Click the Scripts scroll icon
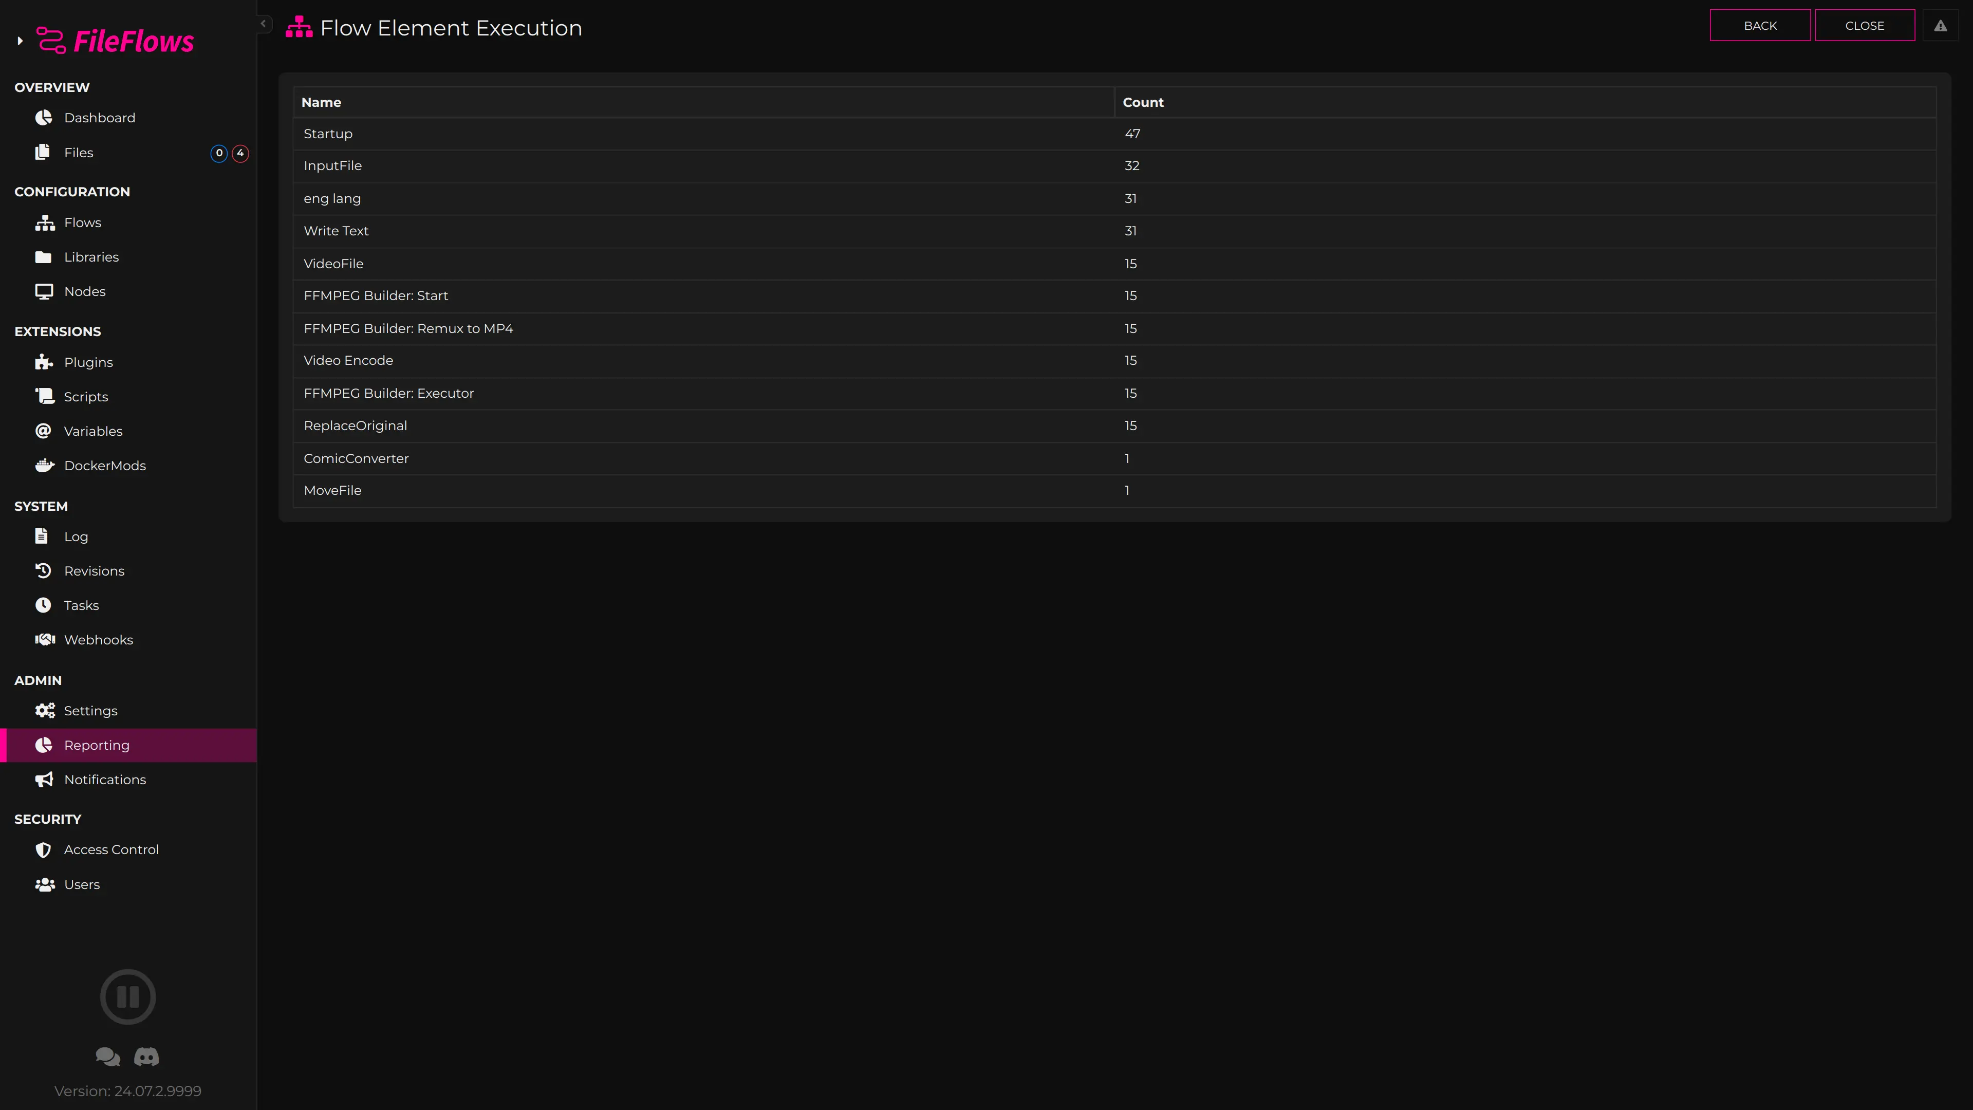 44,396
